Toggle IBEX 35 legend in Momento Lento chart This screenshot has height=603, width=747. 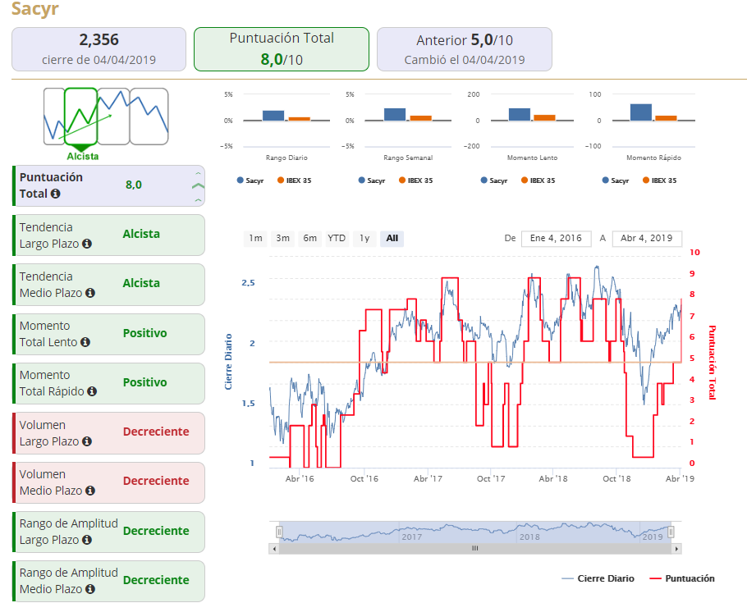pos(538,180)
